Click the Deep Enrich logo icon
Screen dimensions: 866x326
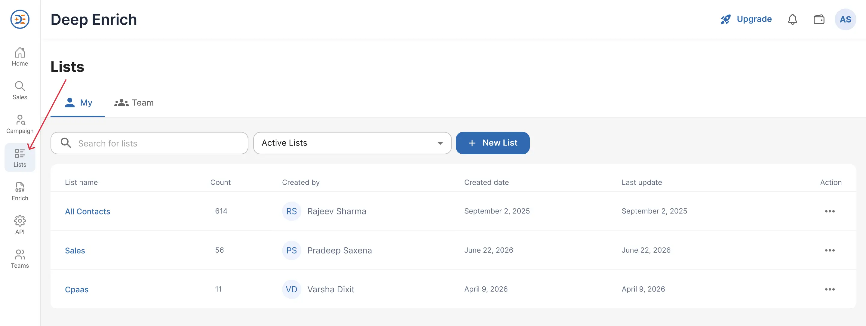tap(20, 19)
